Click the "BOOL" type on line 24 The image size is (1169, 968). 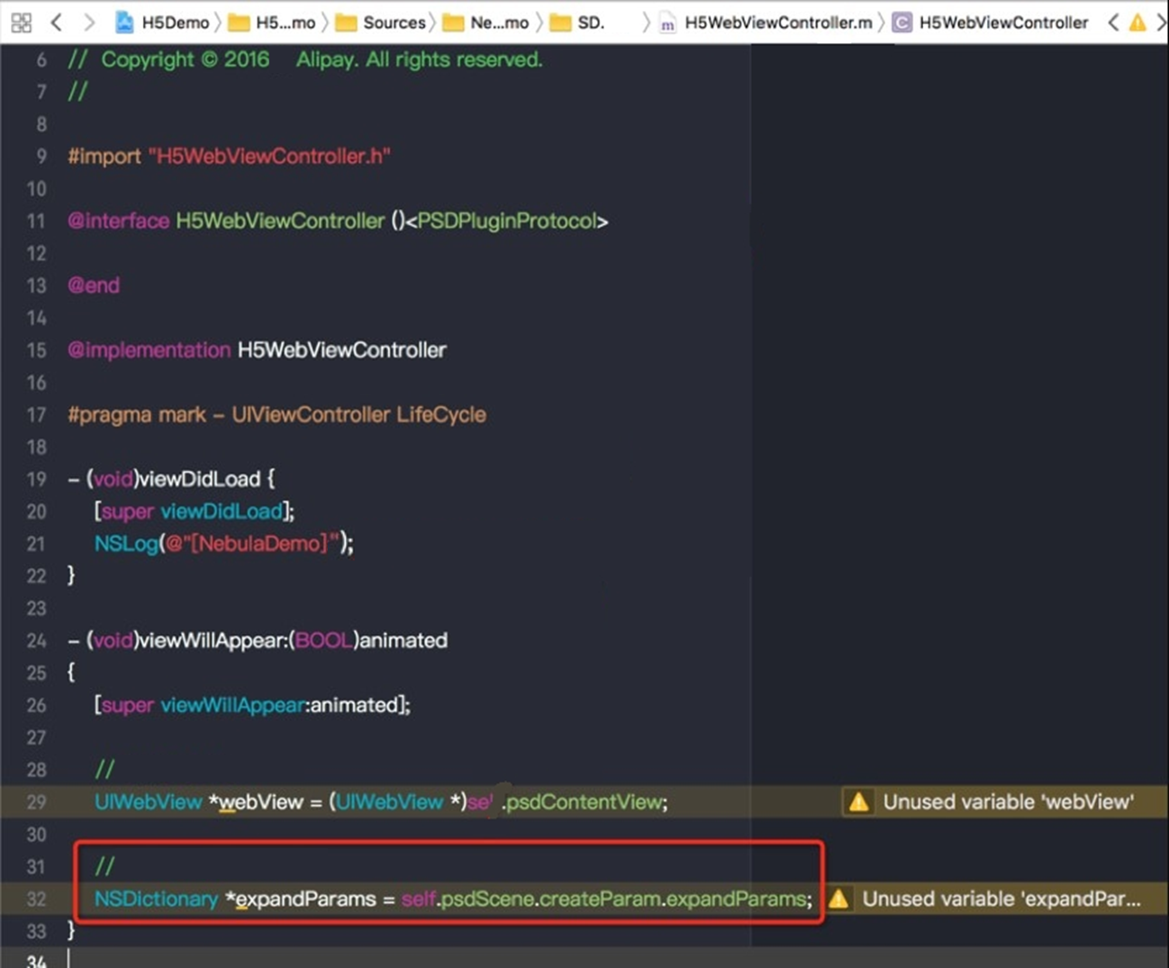(x=323, y=640)
